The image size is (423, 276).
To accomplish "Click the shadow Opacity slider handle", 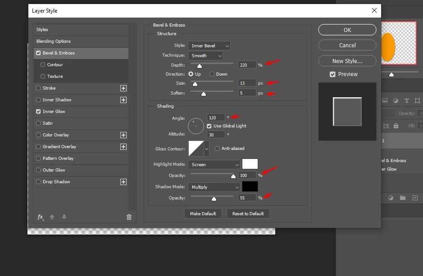I will click(214, 199).
